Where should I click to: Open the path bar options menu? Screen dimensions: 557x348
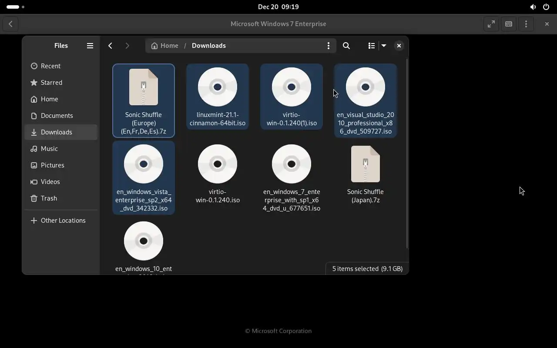point(329,46)
